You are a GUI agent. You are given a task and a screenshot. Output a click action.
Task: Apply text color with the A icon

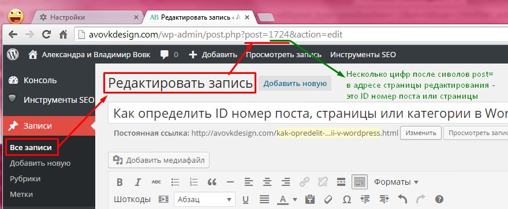pyautogui.click(x=283, y=199)
